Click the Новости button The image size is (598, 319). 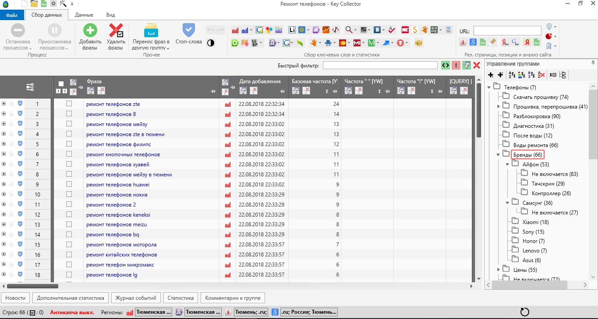tap(15, 298)
